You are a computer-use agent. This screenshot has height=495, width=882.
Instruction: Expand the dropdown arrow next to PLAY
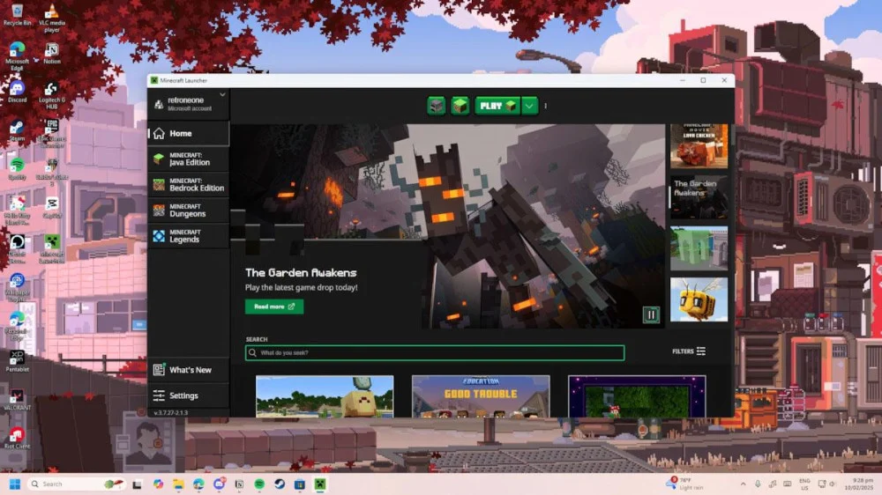point(529,106)
